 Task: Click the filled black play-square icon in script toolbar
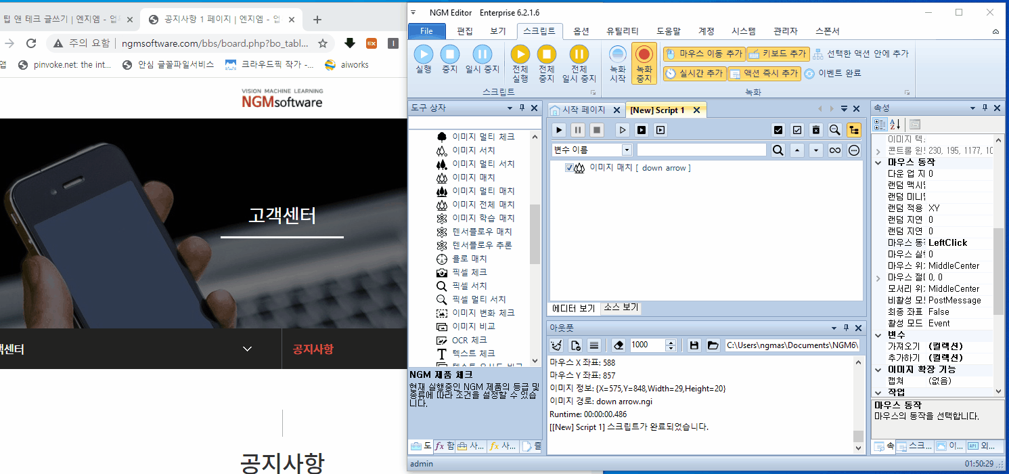(x=642, y=130)
